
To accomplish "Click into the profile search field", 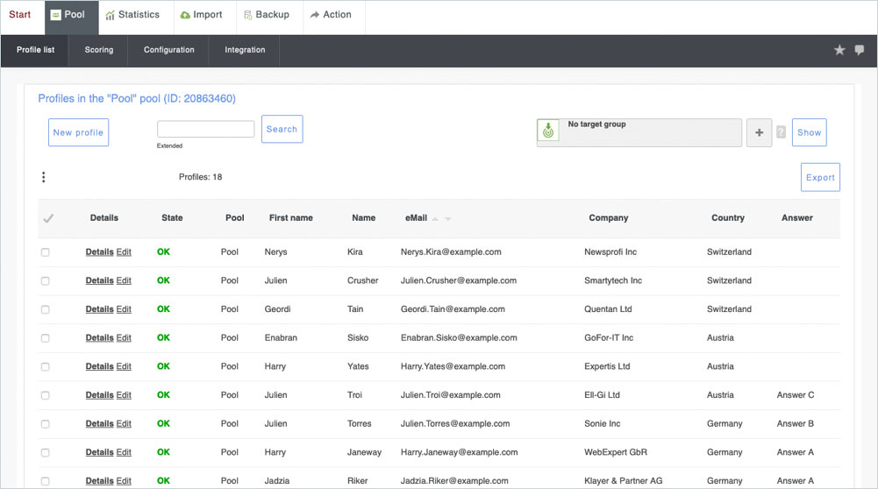I will point(205,129).
